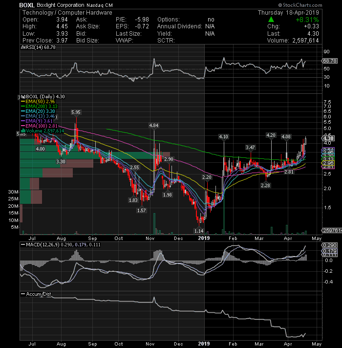Select the EMA(9) 3.61 legend entry
Image resolution: width=342 pixels, height=348 pixels.
click(37, 121)
